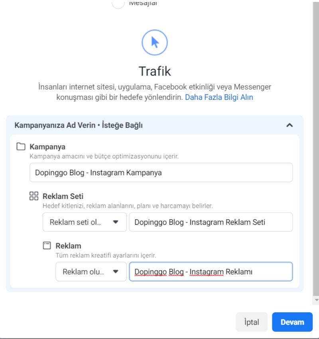Click the Instagram Reklam Seti name field
The image size is (319, 339).
(x=211, y=222)
